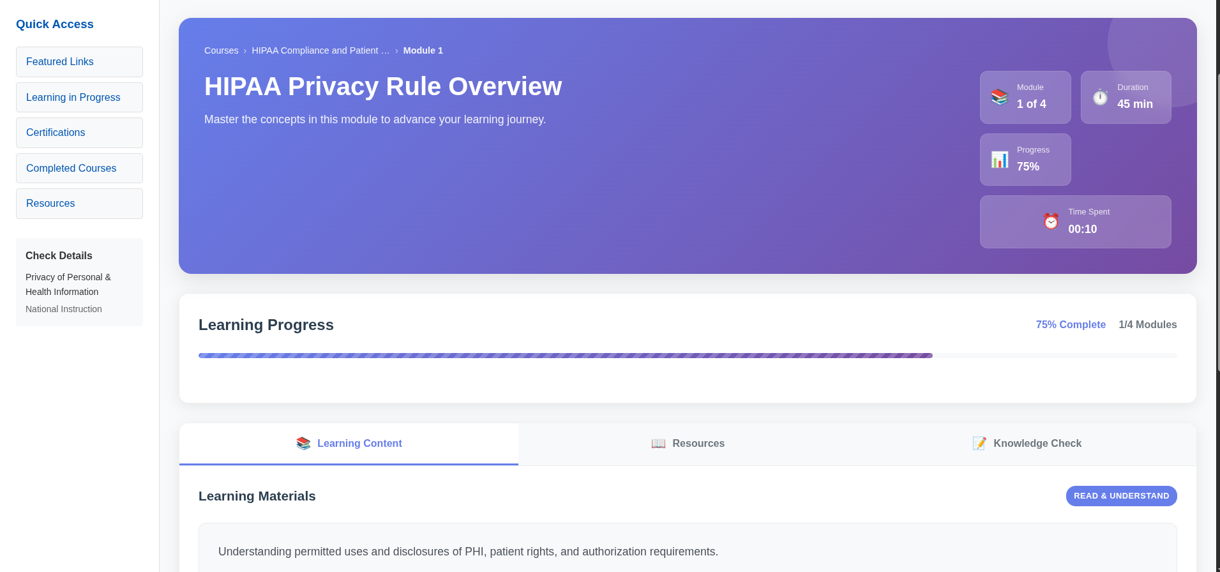1220x572 pixels.
Task: View Completed Courses from the sidebar
Action: pos(79,169)
